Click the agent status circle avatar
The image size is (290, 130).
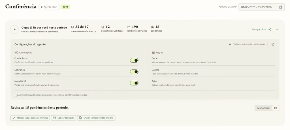(x=15, y=29)
